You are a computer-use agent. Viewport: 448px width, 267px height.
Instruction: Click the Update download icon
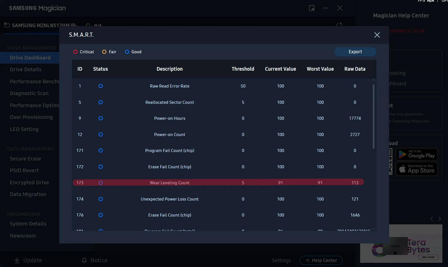click(17, 260)
